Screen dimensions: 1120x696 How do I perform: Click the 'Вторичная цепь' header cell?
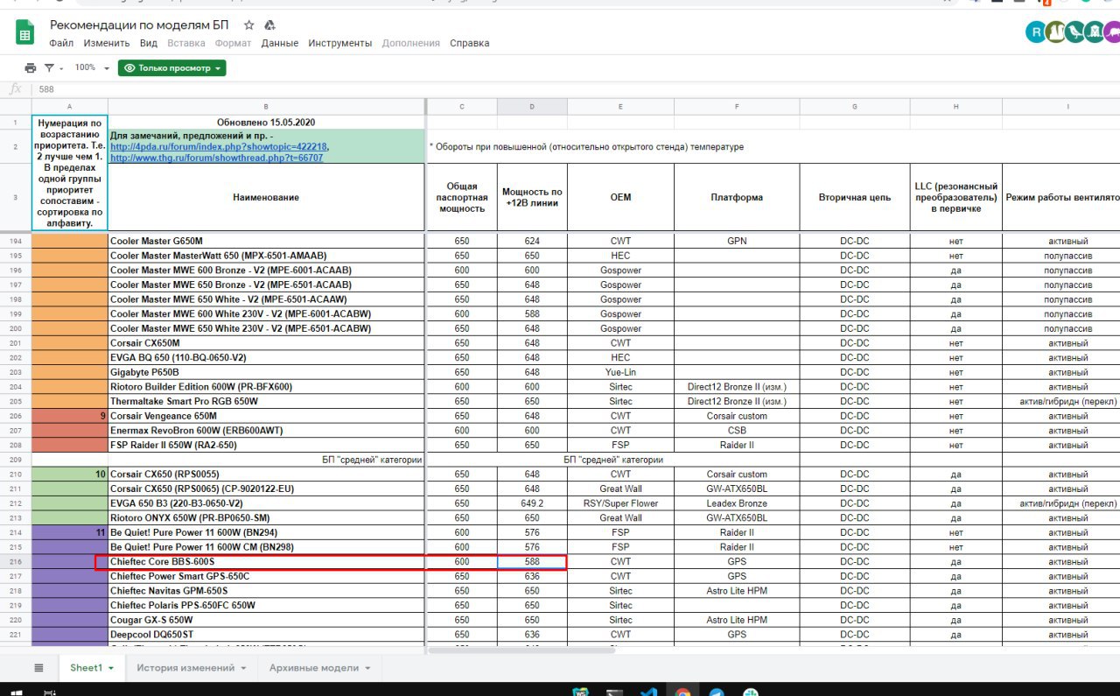pyautogui.click(x=855, y=197)
